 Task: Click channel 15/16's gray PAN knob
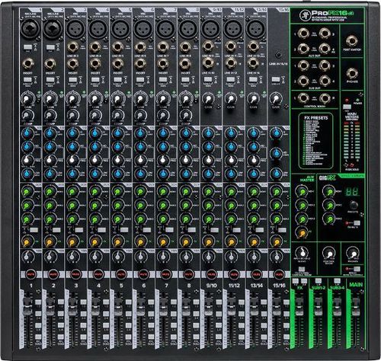(276, 257)
